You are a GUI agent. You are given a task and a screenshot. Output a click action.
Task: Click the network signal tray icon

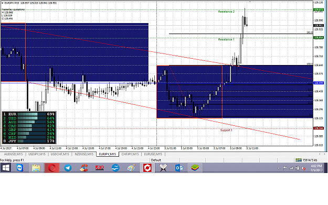pos(291,168)
